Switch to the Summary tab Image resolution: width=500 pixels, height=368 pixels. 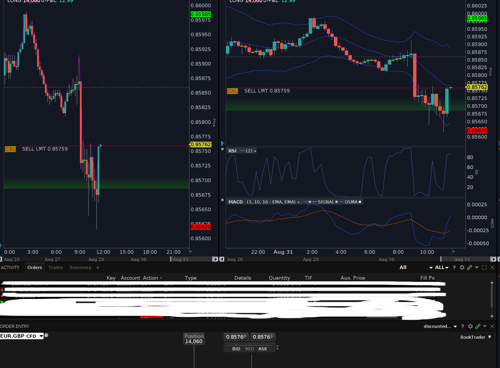point(80,267)
